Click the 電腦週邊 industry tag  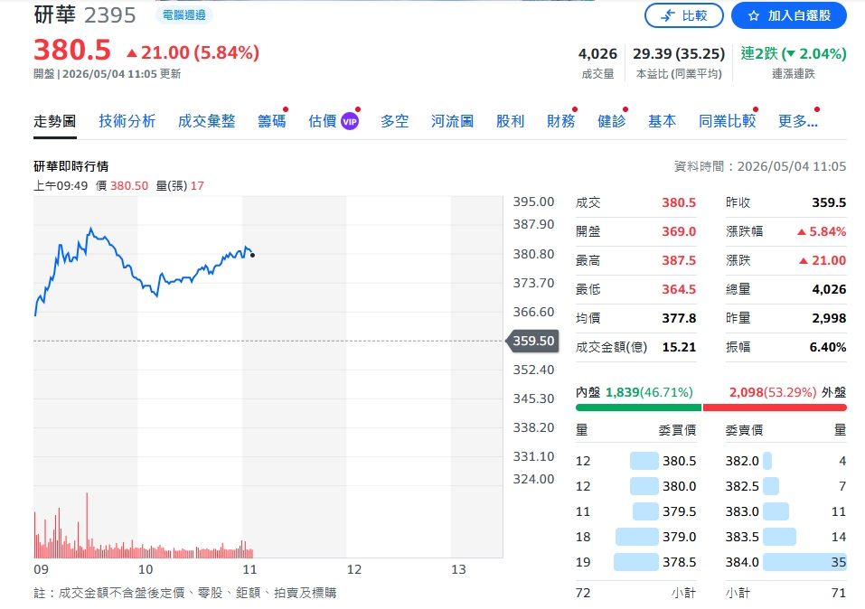pos(184,15)
